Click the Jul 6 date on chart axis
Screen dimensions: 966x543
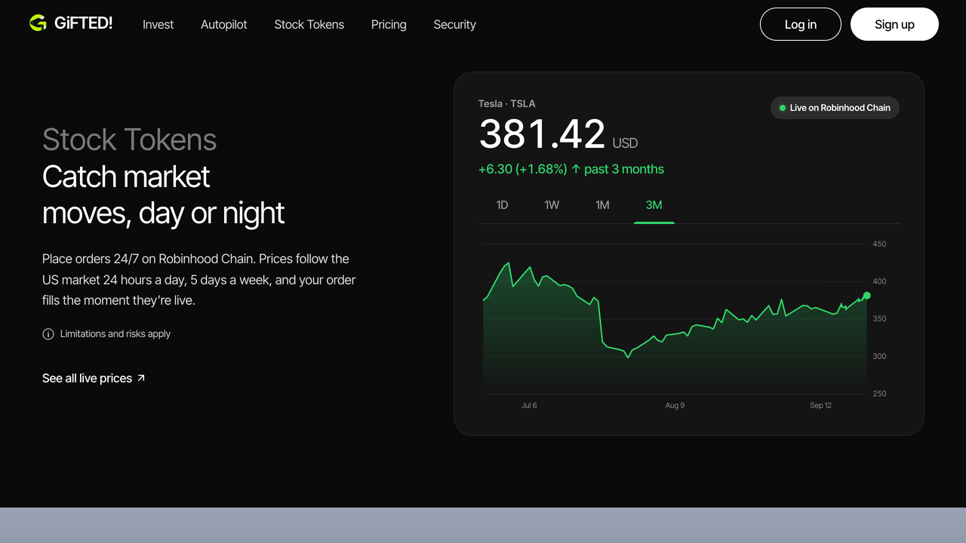click(x=529, y=406)
